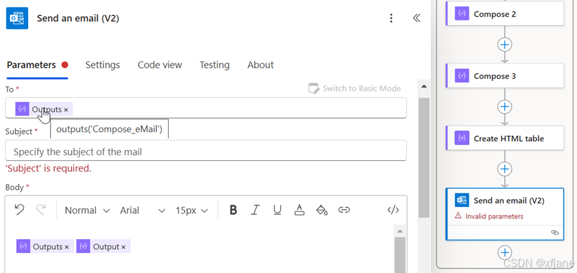
Task: Remove the Output token in Body
Action: coord(124,247)
